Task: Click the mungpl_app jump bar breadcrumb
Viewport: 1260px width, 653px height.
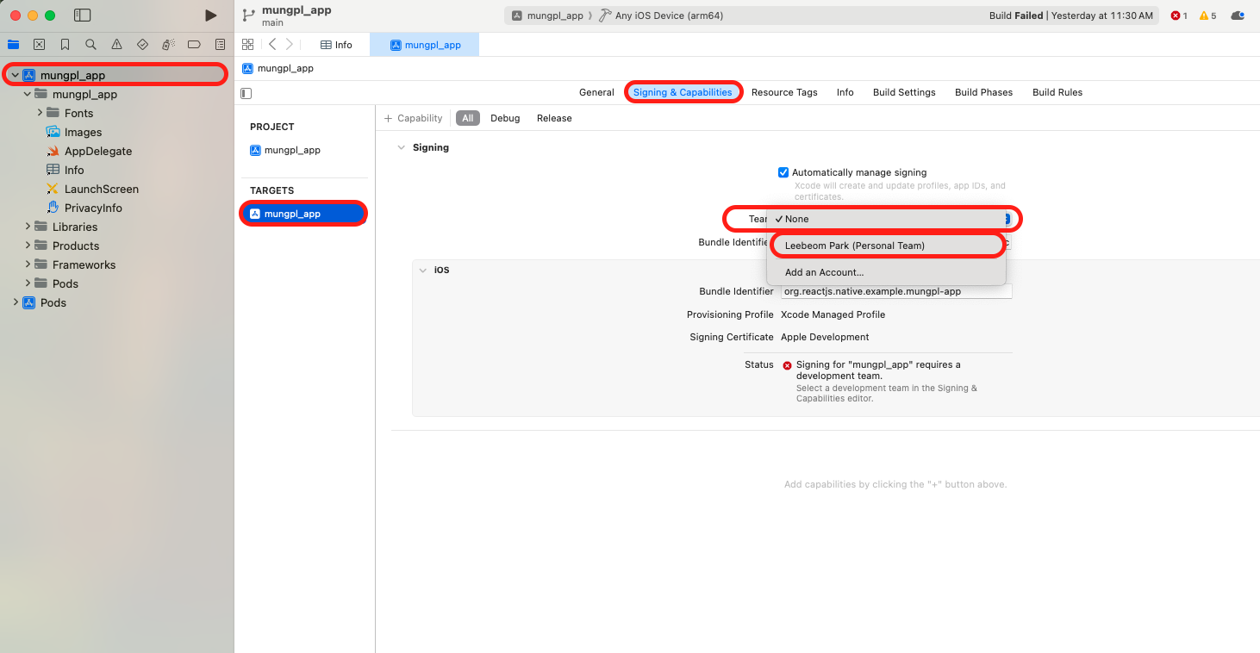Action: [278, 68]
